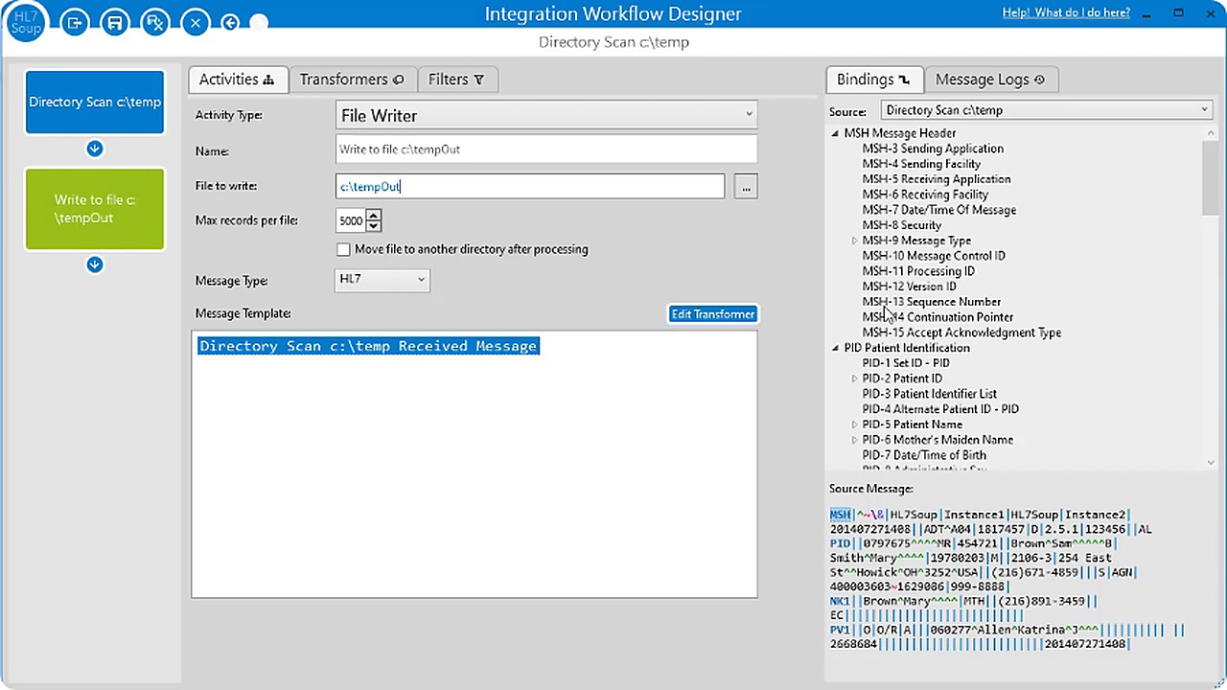
Task: Select MSH-12 Version ID
Action: 909,287
